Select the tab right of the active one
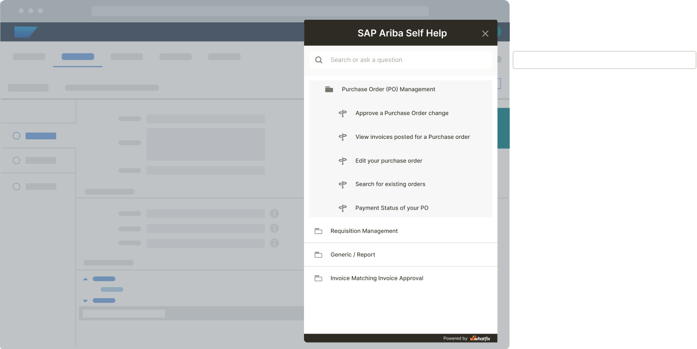Screen dimensions: 697x349 126,57
